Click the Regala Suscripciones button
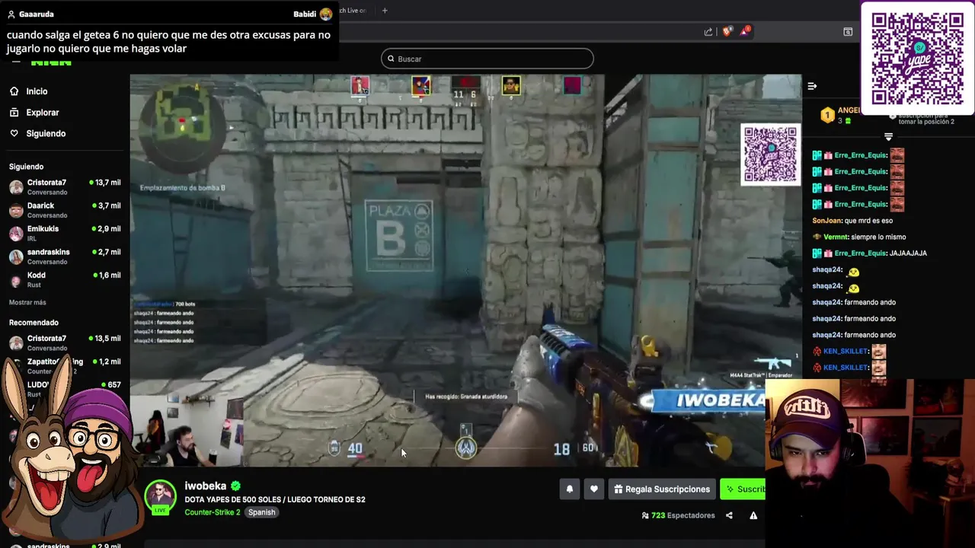The image size is (975, 548). click(x=662, y=489)
